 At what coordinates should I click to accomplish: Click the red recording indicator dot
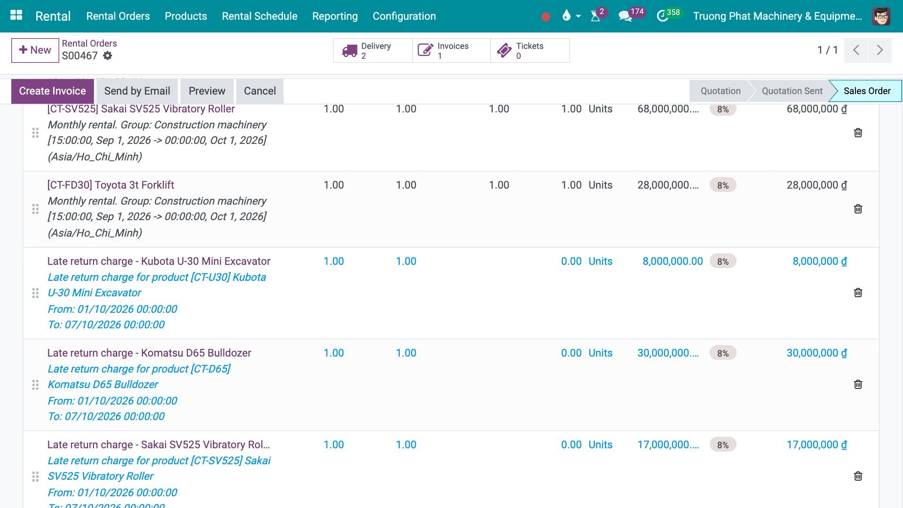(x=546, y=16)
